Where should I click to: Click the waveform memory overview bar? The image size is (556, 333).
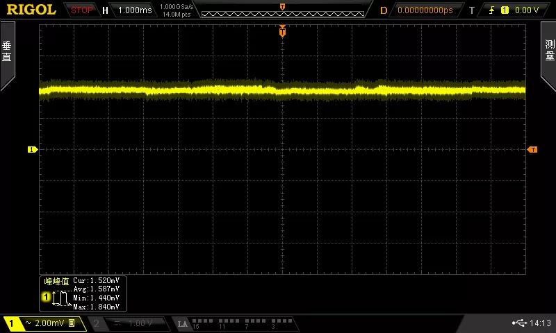point(283,14)
